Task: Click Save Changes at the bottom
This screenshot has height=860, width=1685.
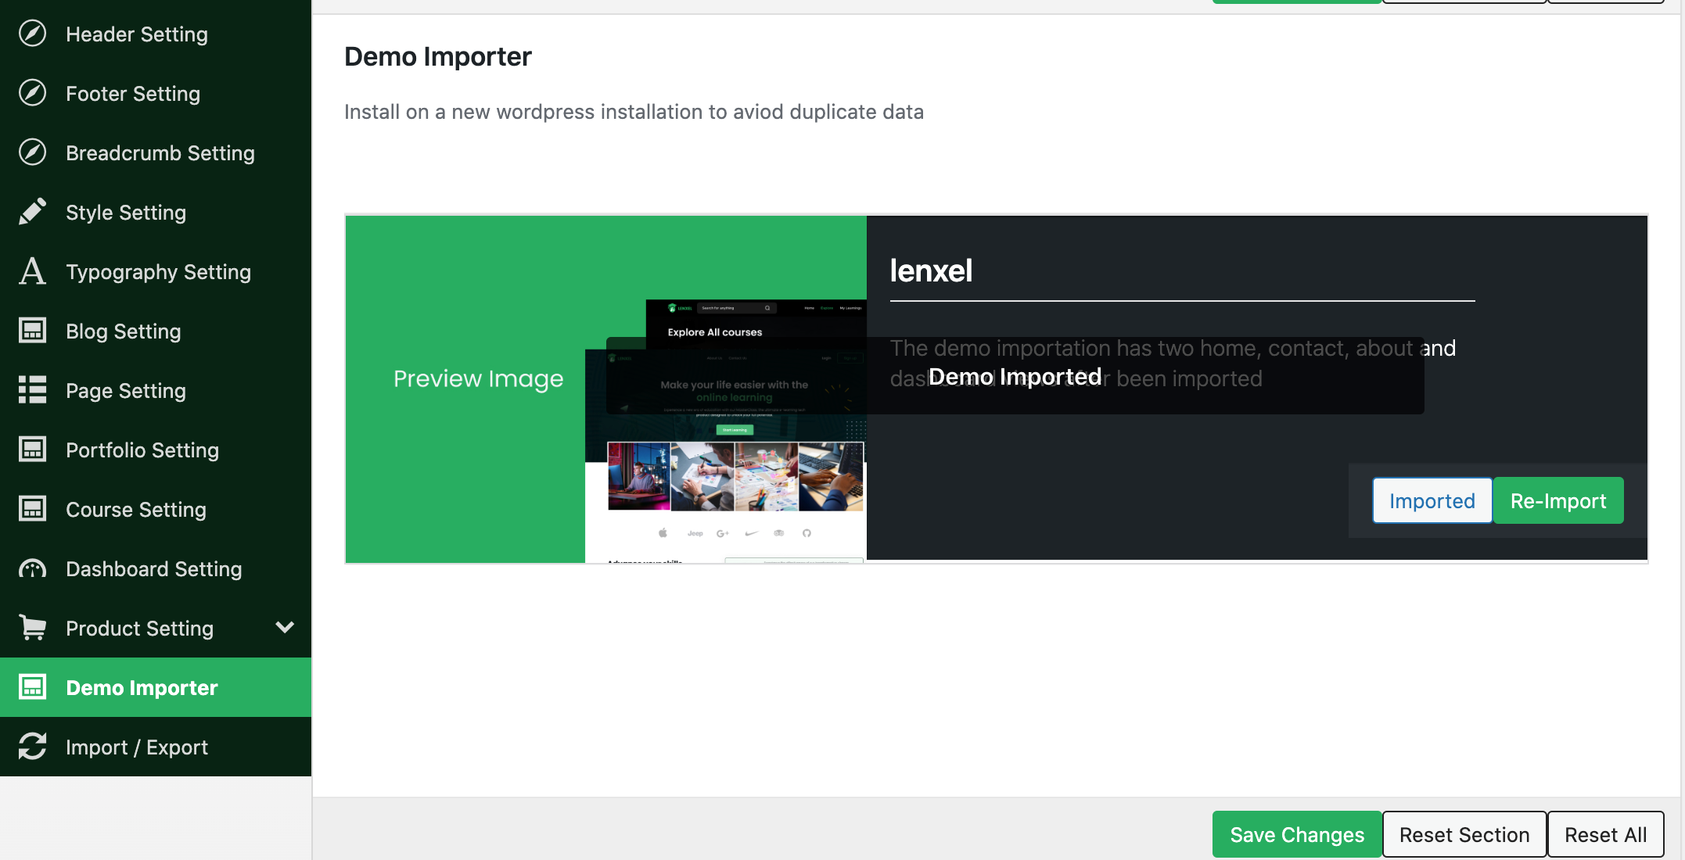Action: tap(1297, 834)
